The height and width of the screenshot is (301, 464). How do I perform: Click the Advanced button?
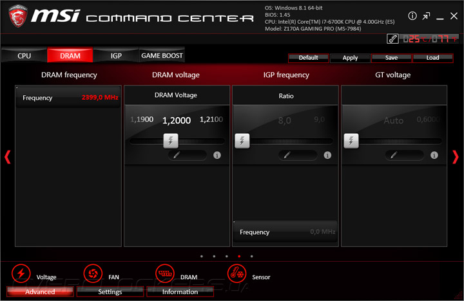(x=40, y=291)
